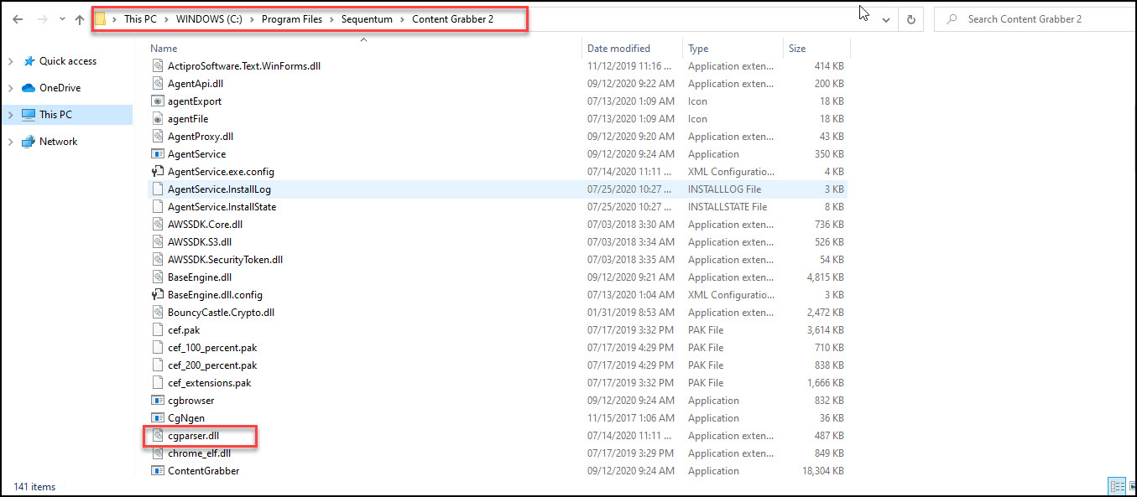1137x497 pixels.
Task: Open the recent locations dropdown beside forward arrow
Action: [x=61, y=18]
